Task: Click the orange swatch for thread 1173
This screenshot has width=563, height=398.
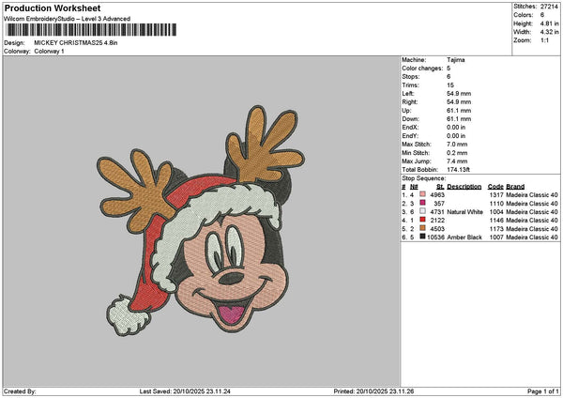Action: pos(422,228)
